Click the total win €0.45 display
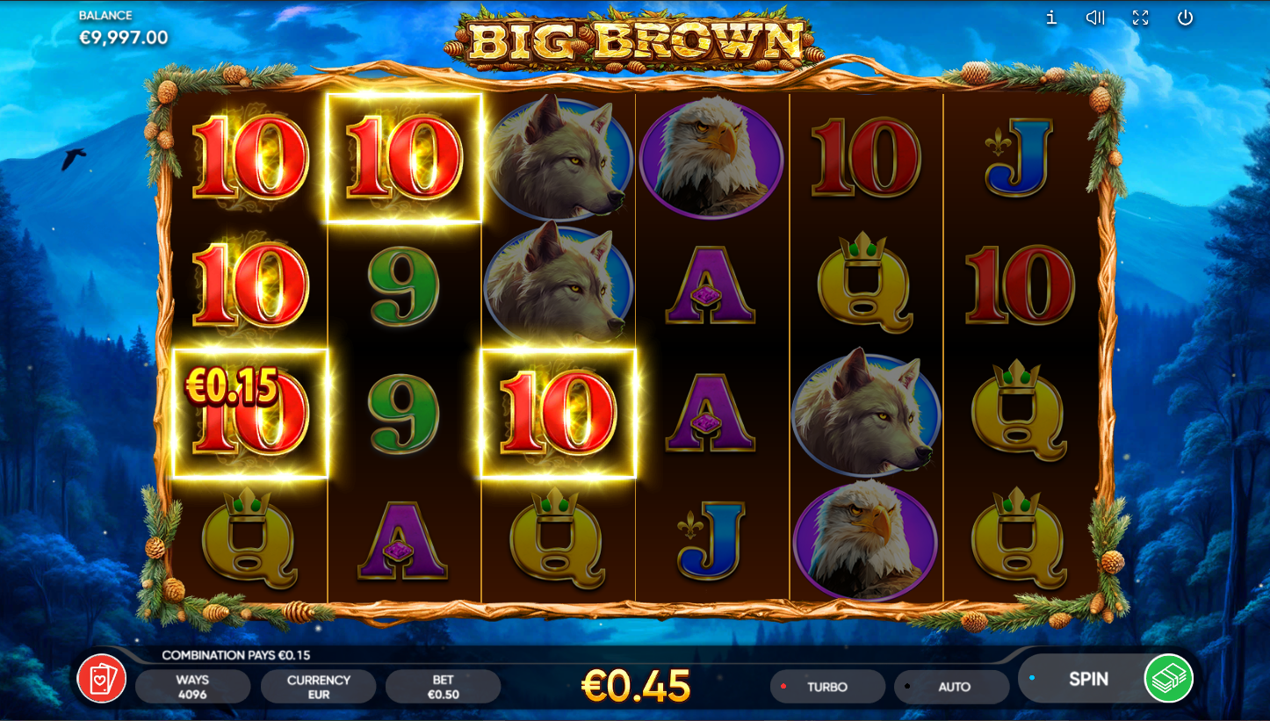Viewport: 1270px width, 721px height. (636, 686)
